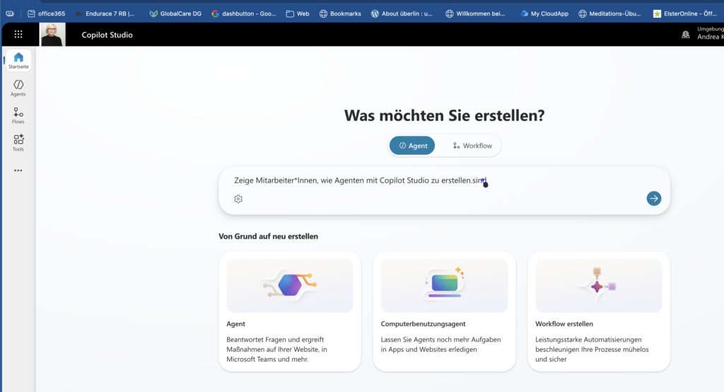Open Flows in the sidebar
The width and height of the screenshot is (724, 392).
(x=18, y=115)
